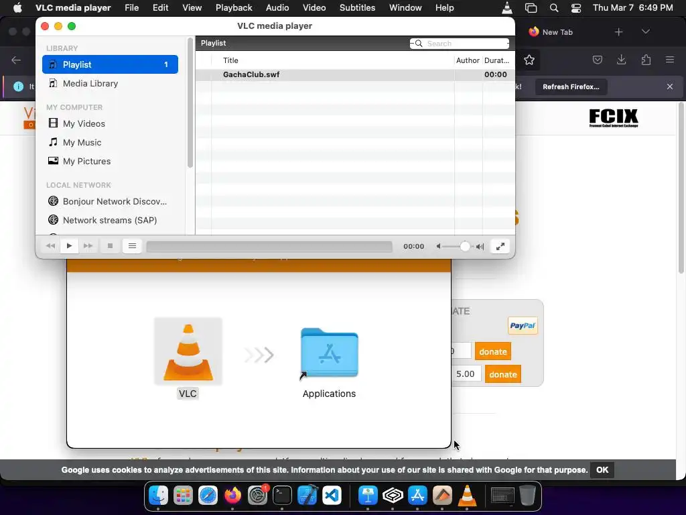Stop playback with the stop button
Screen dimensions: 686x515
click(111, 246)
